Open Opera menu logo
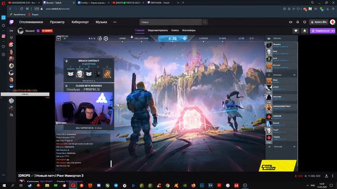The image size is (337, 189). [3, 3]
